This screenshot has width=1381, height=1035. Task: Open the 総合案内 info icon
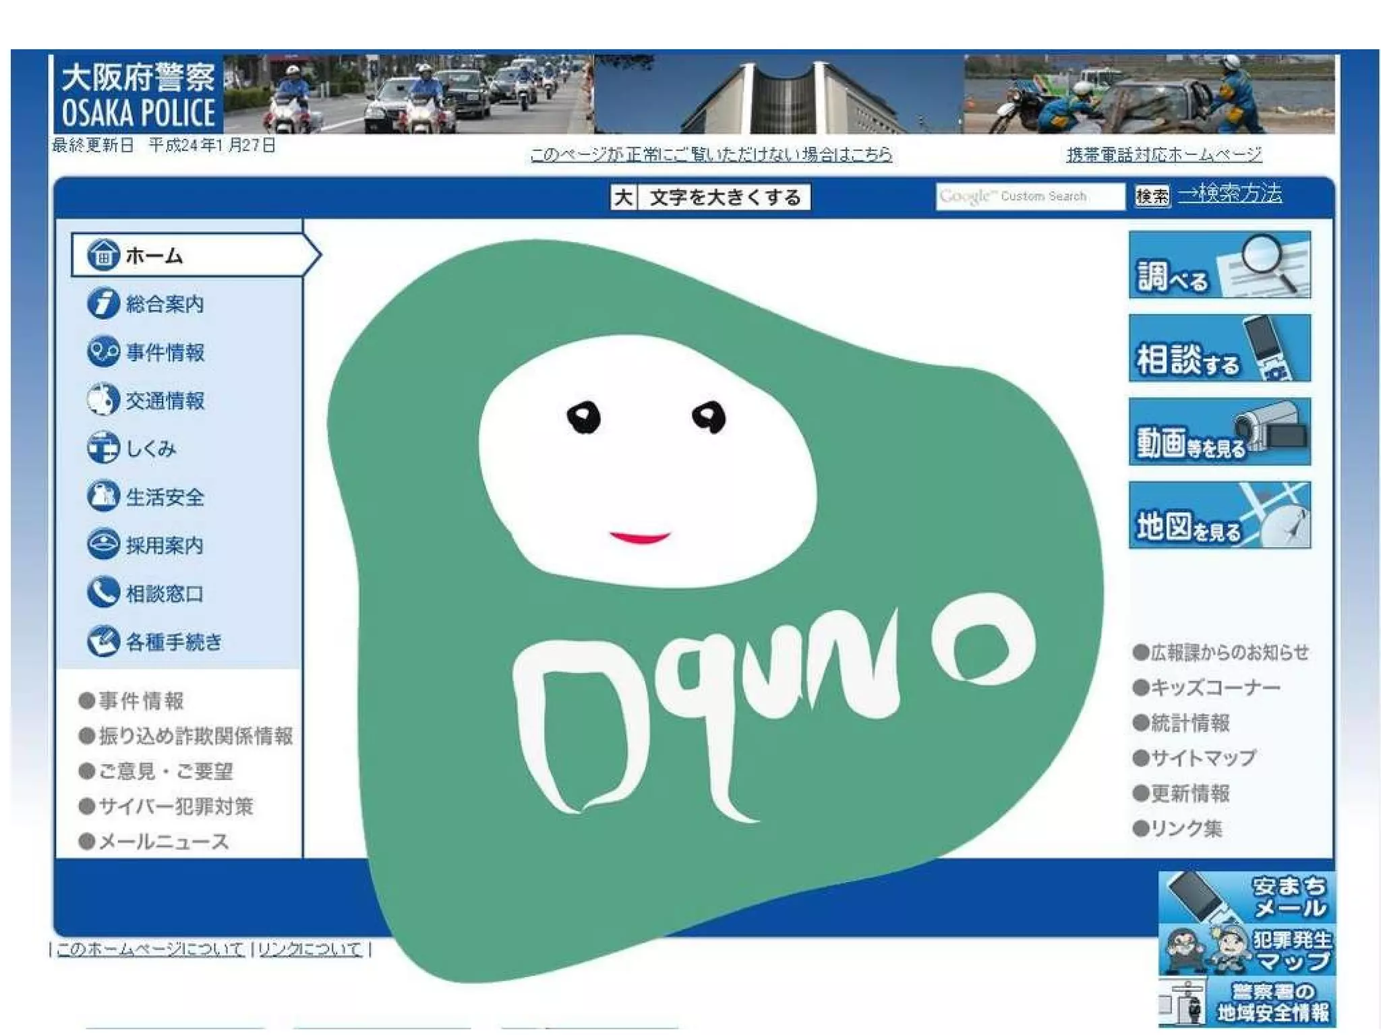[103, 303]
